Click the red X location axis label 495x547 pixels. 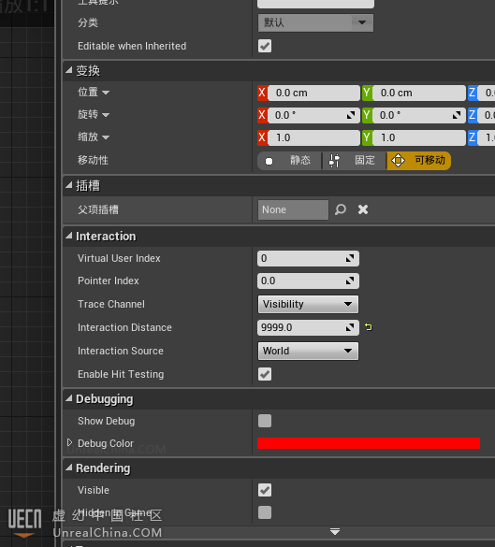[262, 93]
